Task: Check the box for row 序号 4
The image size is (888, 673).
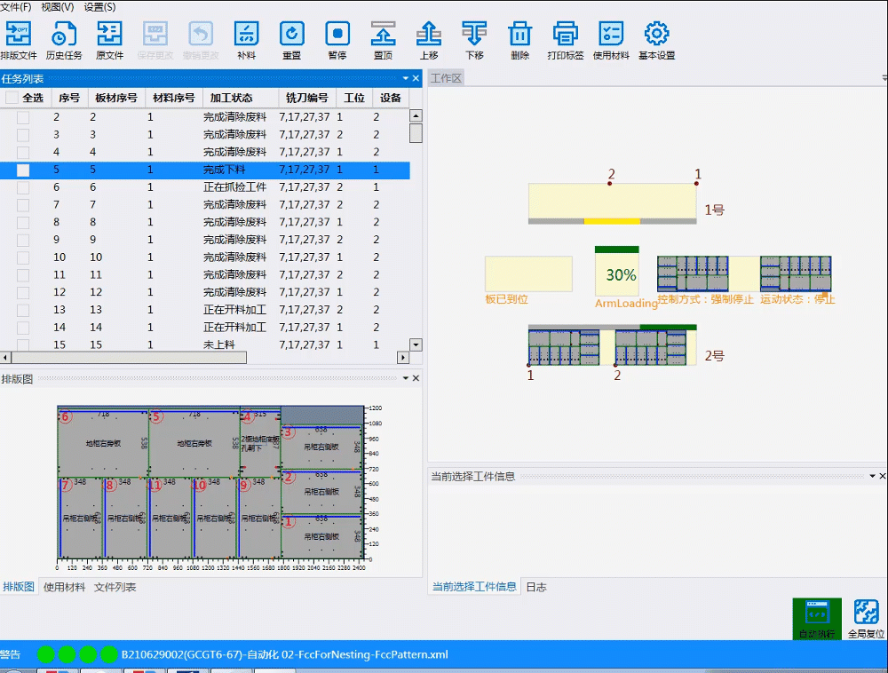Action: (23, 152)
